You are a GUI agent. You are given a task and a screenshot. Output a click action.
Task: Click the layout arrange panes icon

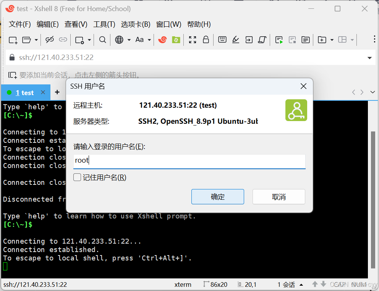click(342, 40)
